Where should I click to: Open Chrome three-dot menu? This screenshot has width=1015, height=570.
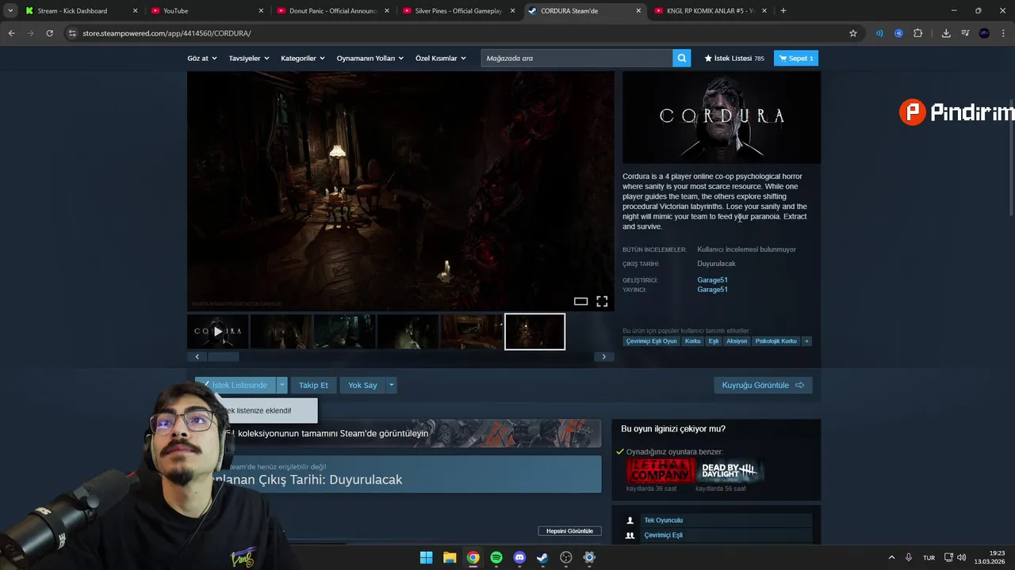(1003, 33)
